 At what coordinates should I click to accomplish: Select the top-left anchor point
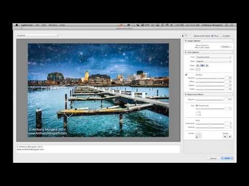pos(197,133)
